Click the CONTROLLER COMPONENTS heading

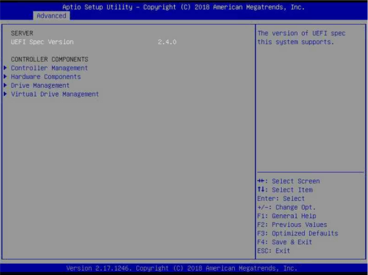coord(50,59)
